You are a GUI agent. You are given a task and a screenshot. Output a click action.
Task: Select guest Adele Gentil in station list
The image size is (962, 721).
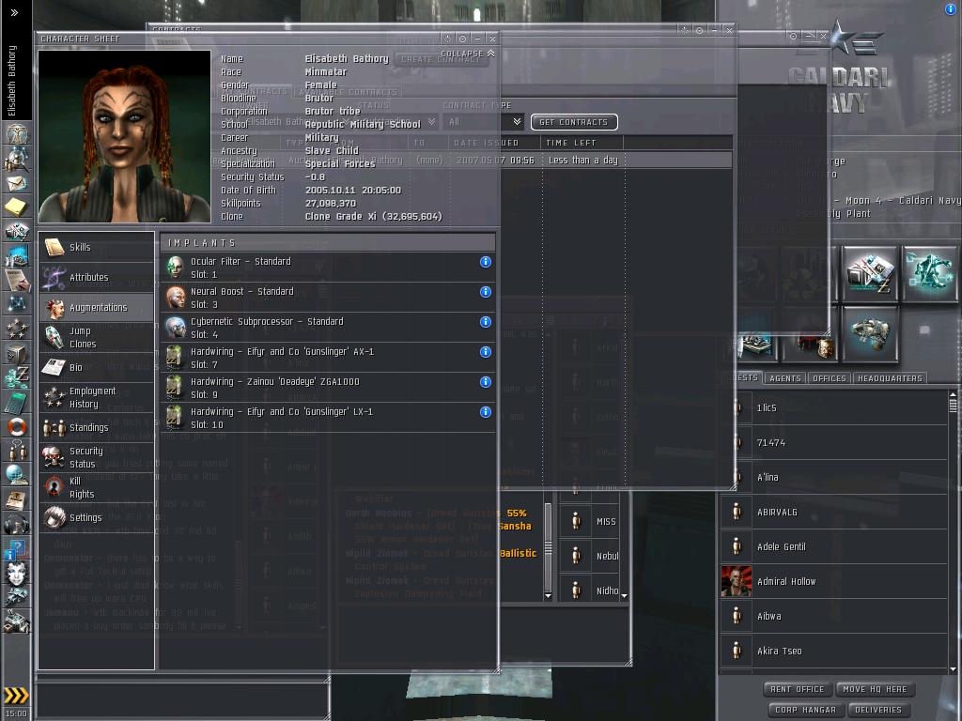coord(833,547)
